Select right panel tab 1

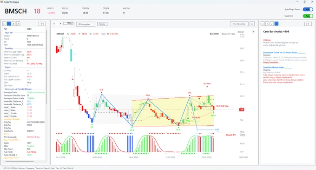(x=267, y=24)
